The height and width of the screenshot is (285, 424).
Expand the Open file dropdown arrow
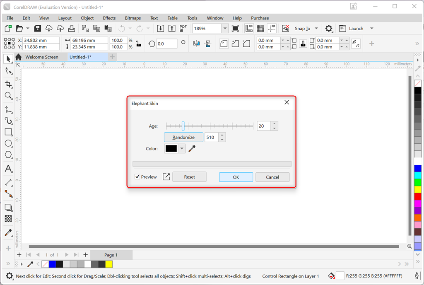point(28,29)
